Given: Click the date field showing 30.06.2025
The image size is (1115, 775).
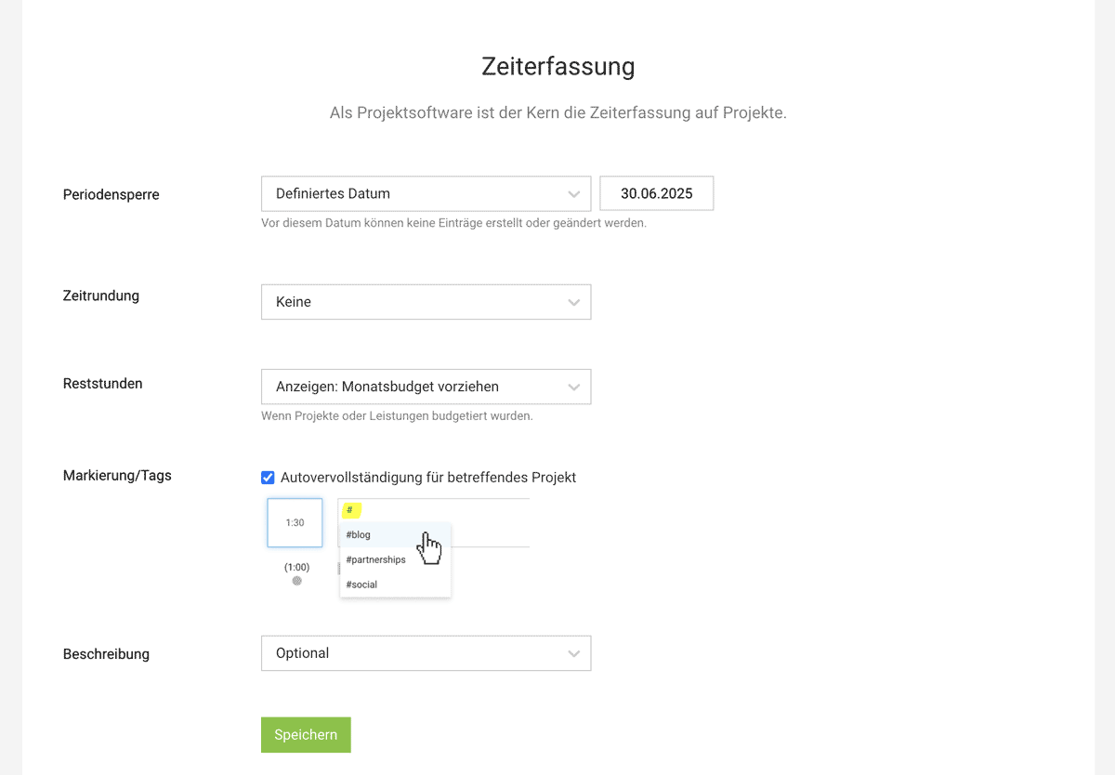Looking at the screenshot, I should point(656,192).
